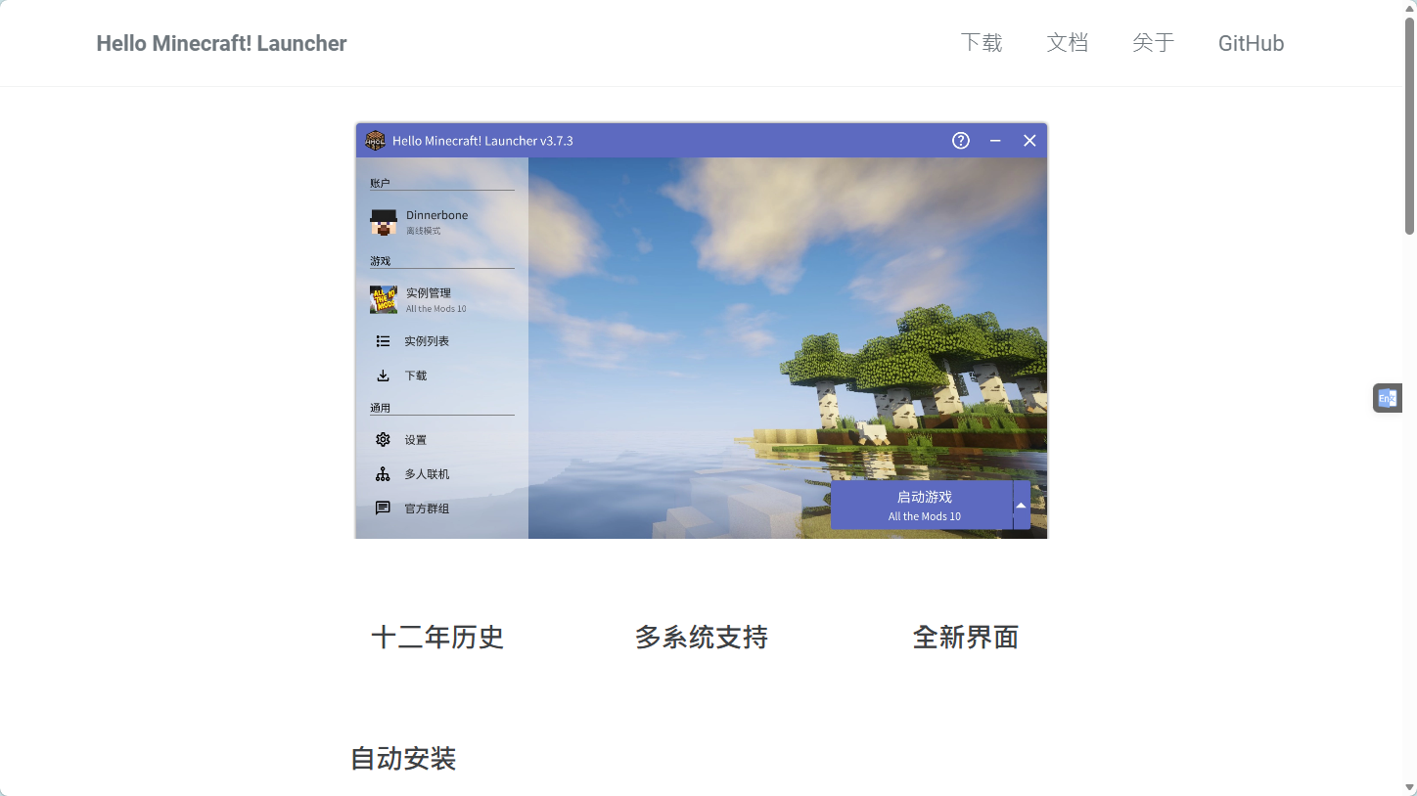The height and width of the screenshot is (796, 1417).
Task: Click the 'Hello Minecraft! Launcher v3.7.3' window title
Action: pyautogui.click(x=482, y=141)
